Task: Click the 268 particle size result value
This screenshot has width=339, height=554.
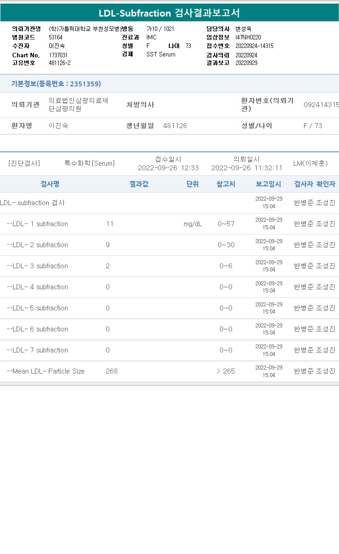Action: click(x=112, y=371)
